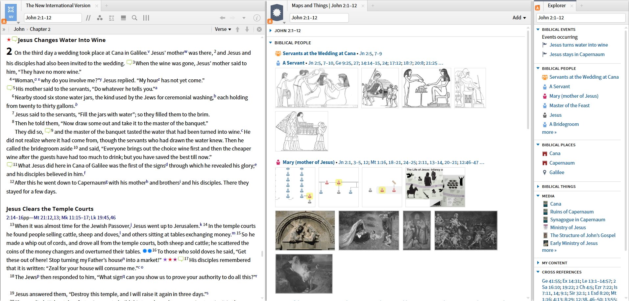Click the Ruins of Capernaum media icon
This screenshot has height=301, width=629.
(x=545, y=212)
